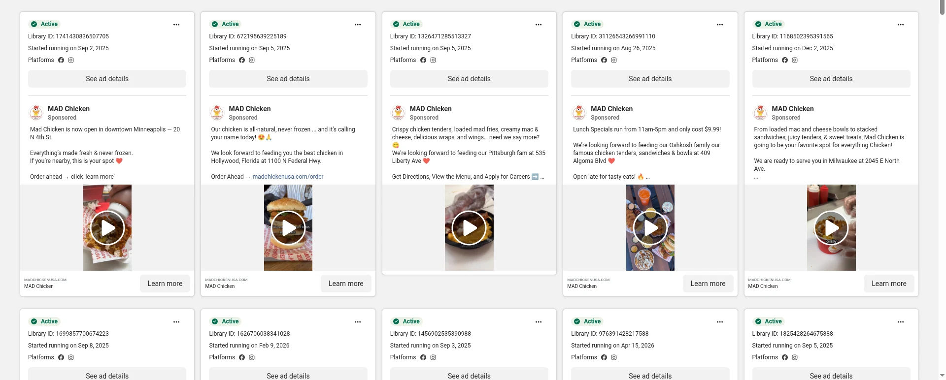This screenshot has height=380, width=946.
Task: Play the Oshkosh lunch specials video
Action: [x=650, y=228]
